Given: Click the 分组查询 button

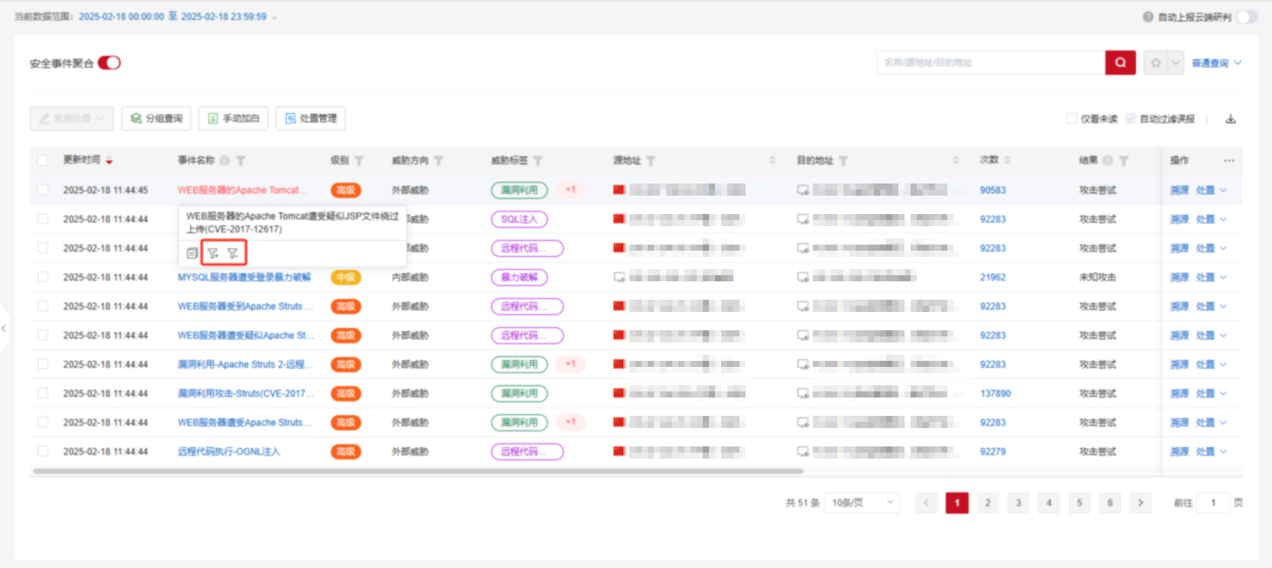Looking at the screenshot, I should coord(156,118).
